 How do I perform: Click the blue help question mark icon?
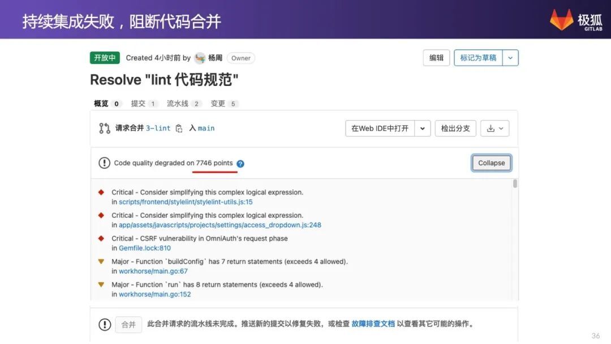point(240,164)
